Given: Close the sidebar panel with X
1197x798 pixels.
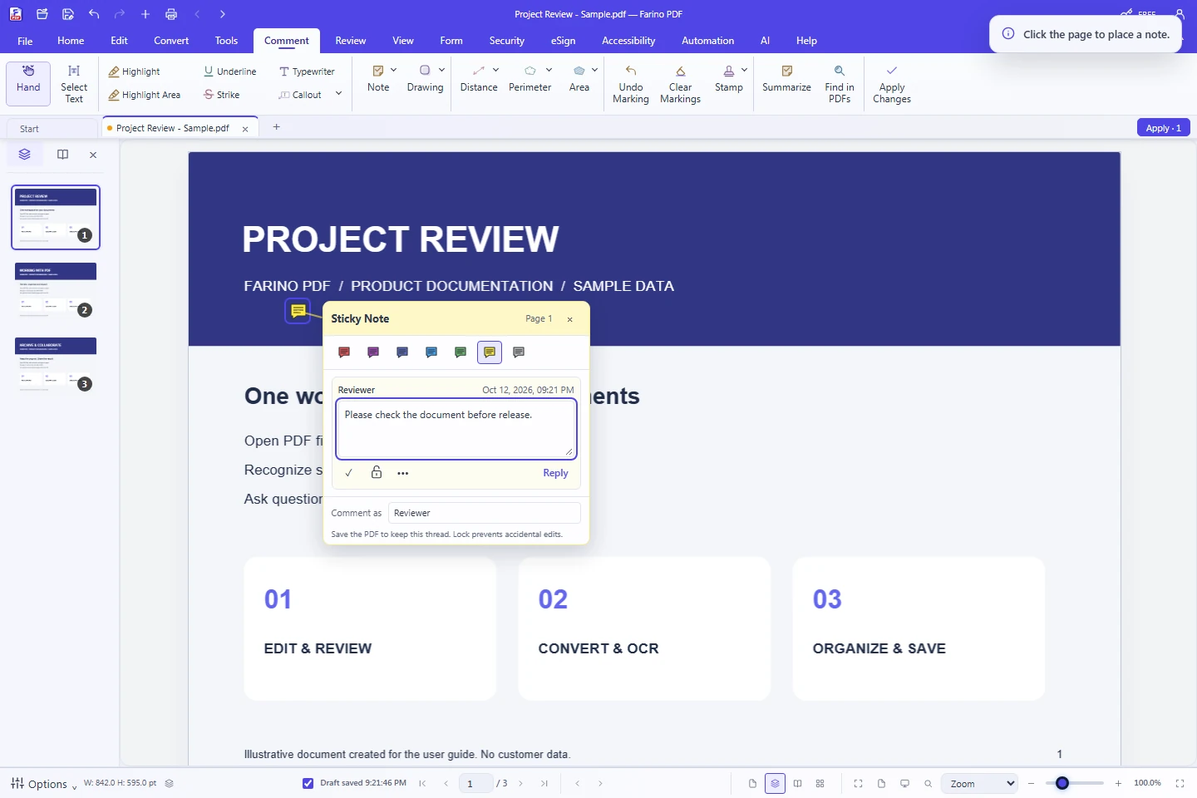Looking at the screenshot, I should point(93,155).
